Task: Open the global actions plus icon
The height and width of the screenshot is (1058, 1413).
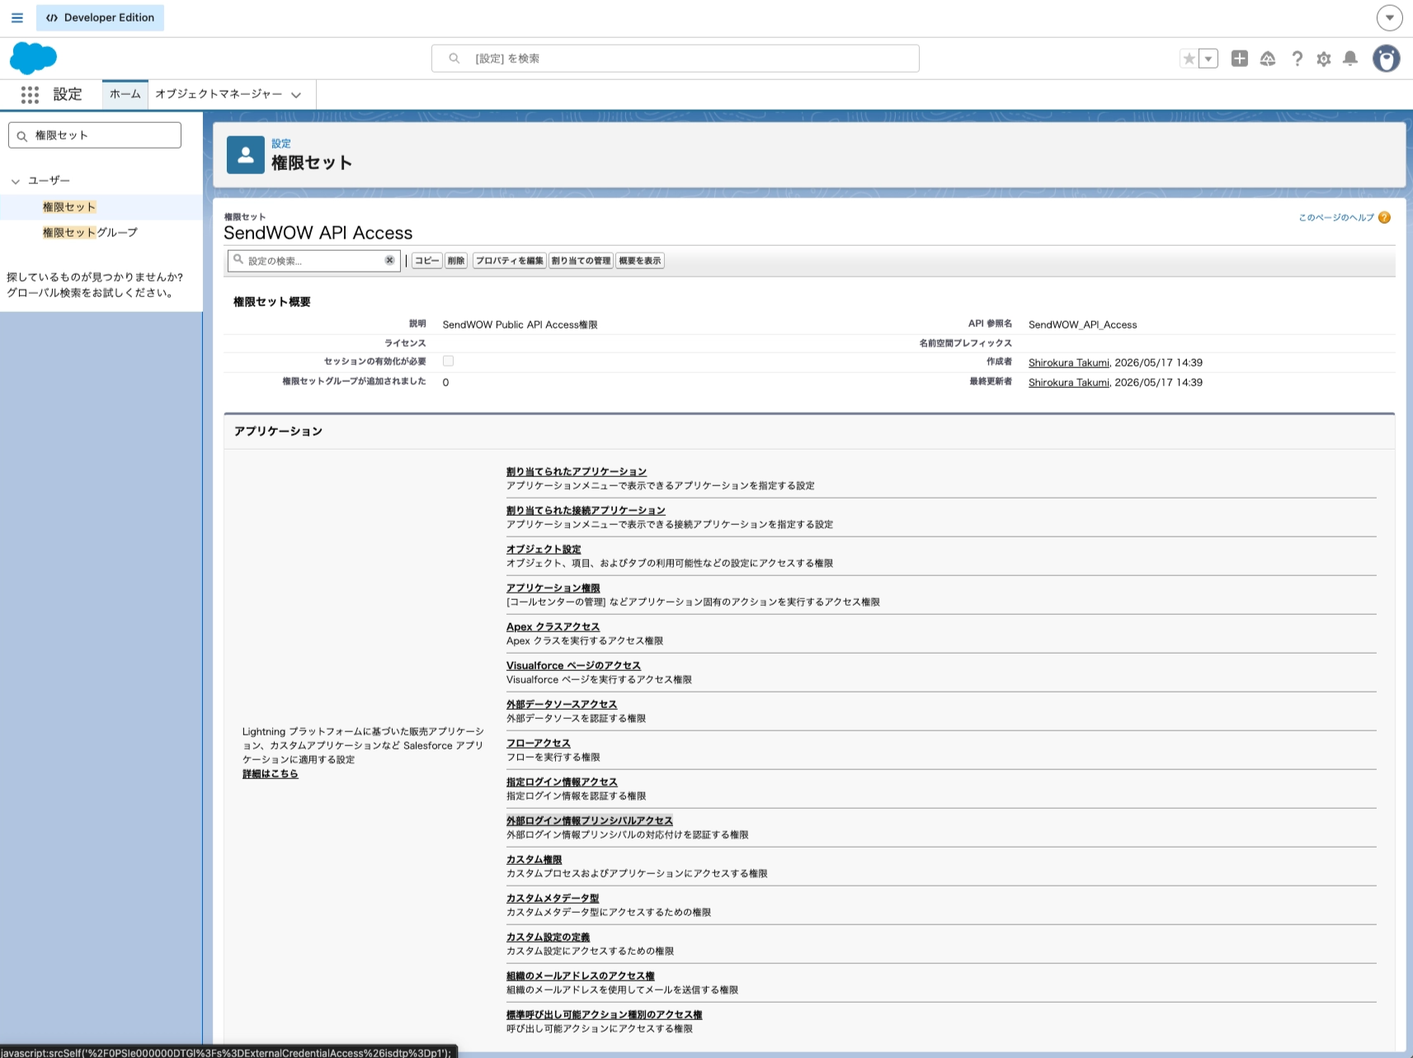Action: click(x=1239, y=59)
